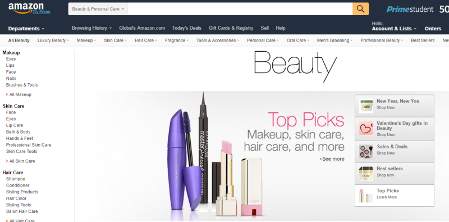Select Lip Care under Skin Care
The height and width of the screenshot is (222, 449).
15,125
